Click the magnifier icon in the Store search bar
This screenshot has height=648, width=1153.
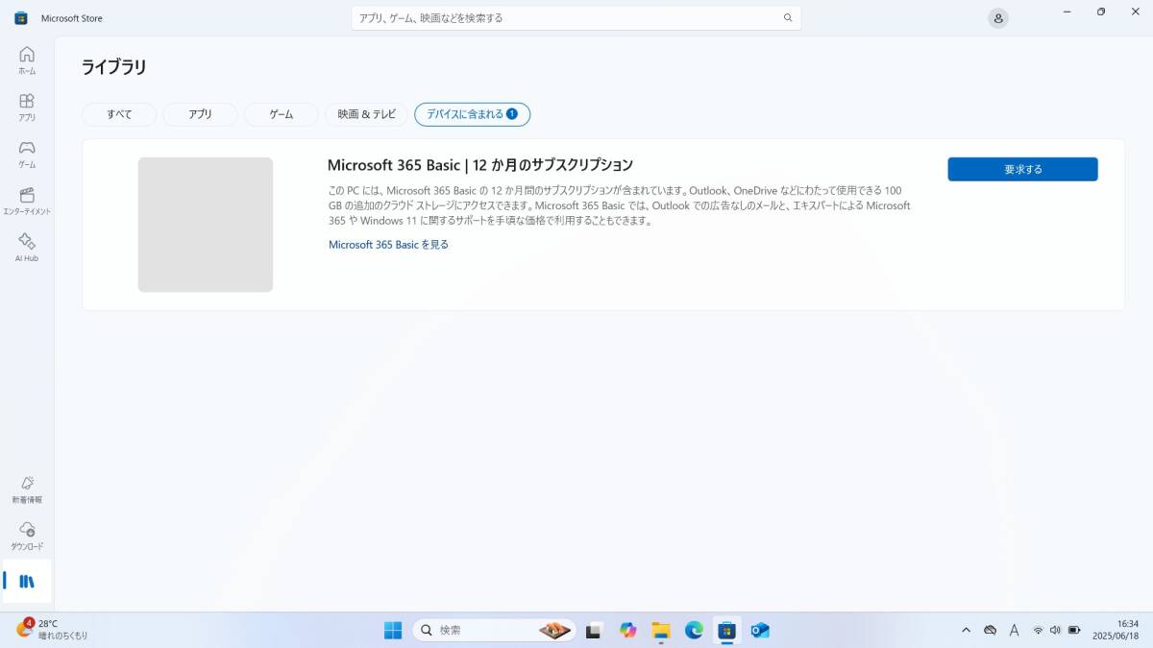(x=788, y=17)
